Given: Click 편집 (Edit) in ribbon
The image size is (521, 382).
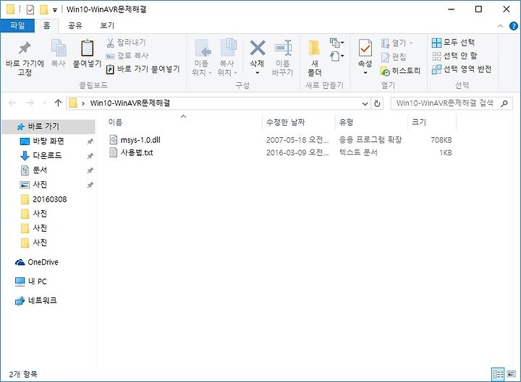Looking at the screenshot, I should [394, 57].
